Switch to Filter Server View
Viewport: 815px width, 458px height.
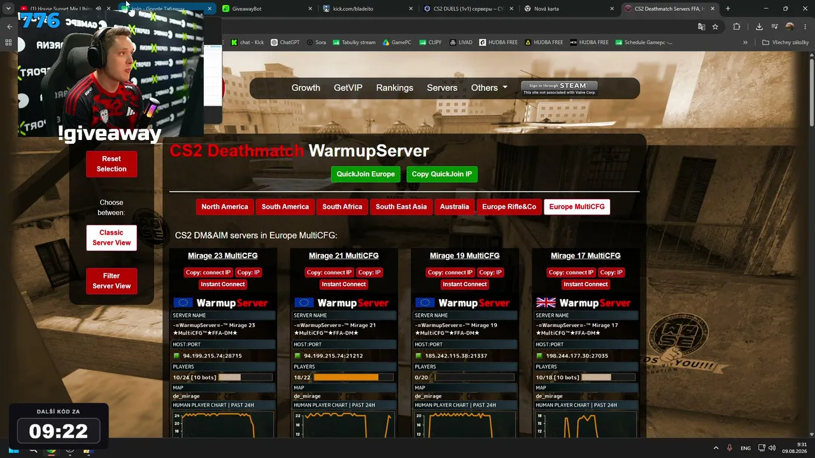click(x=111, y=281)
